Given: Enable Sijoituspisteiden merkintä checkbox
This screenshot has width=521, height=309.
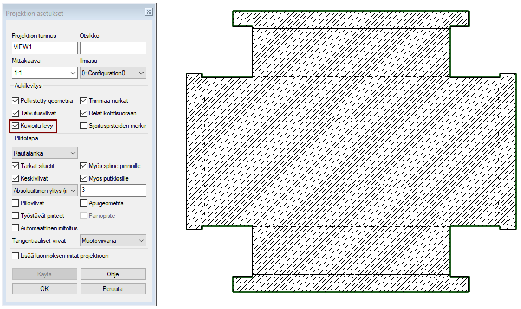Looking at the screenshot, I should tap(84, 126).
